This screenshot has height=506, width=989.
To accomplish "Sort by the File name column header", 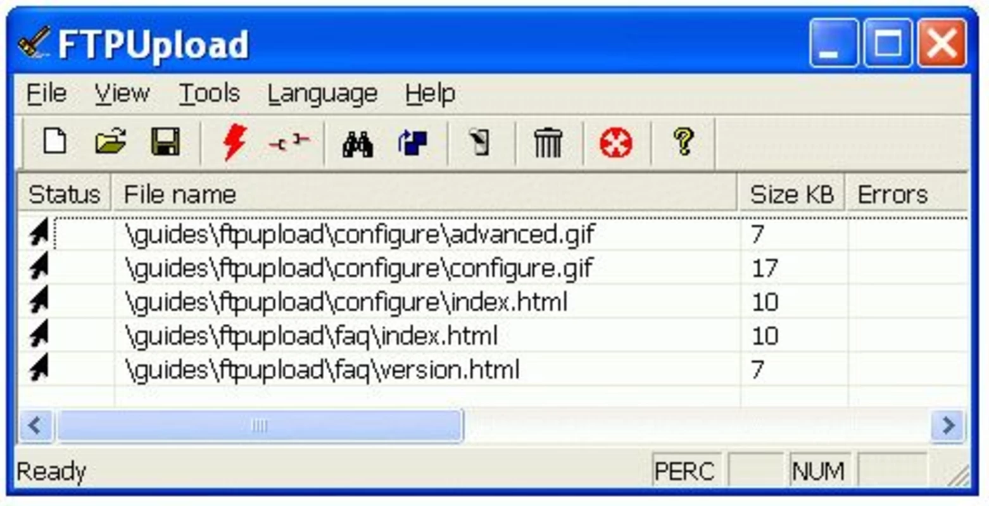I will [425, 194].
